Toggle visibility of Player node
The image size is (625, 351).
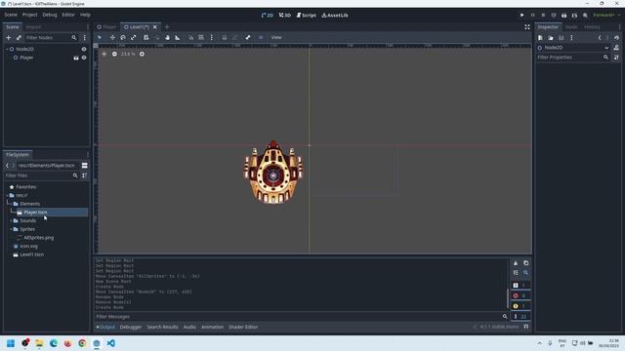point(84,58)
